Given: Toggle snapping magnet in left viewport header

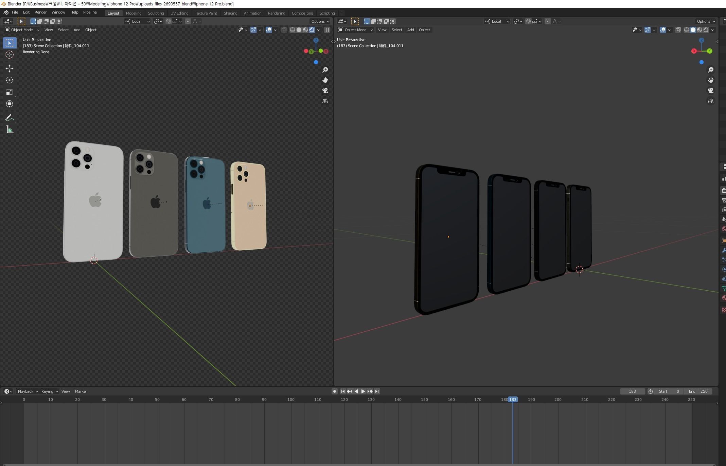Looking at the screenshot, I should pos(169,21).
